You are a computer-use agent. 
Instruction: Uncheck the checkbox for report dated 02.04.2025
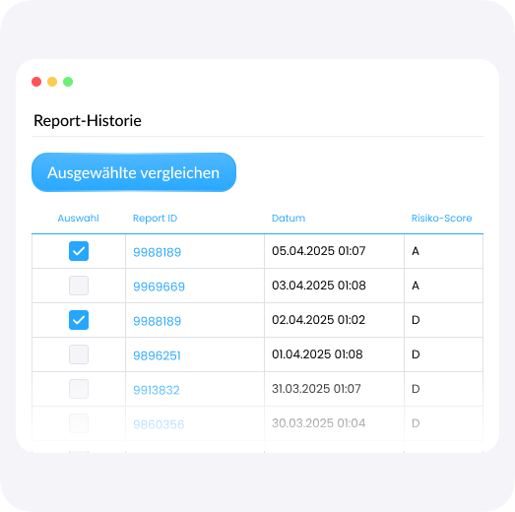coord(79,320)
